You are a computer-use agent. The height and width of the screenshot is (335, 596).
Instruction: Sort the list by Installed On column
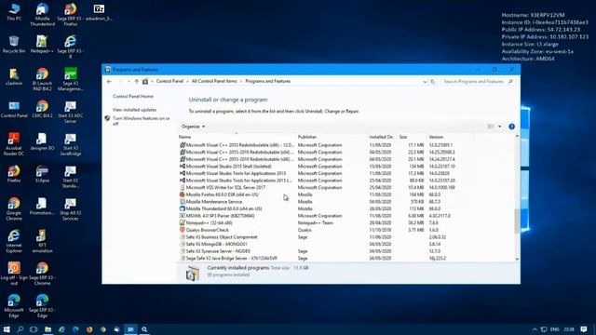pyautogui.click(x=382, y=137)
